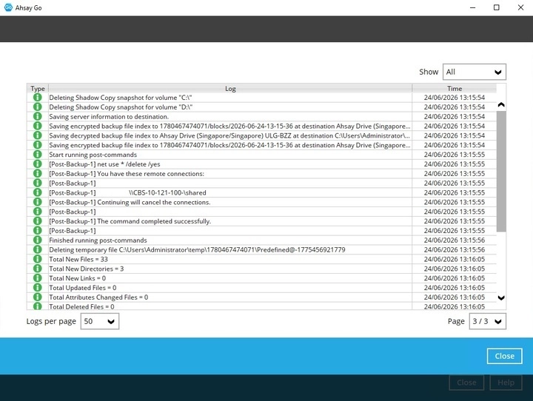Screen dimensions: 533x401
Task: Click info icon beside Total New Files = 33
Action: pos(38,259)
